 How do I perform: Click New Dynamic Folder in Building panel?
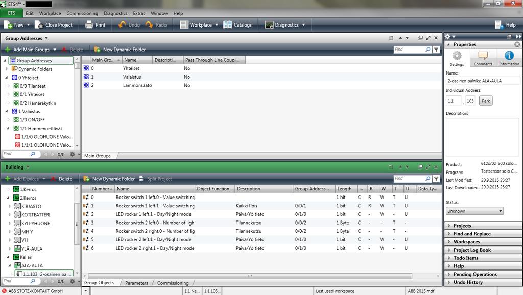(x=109, y=179)
